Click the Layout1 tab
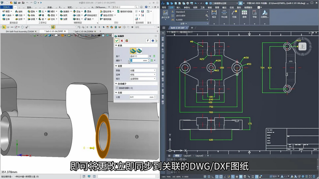The height and width of the screenshot is (179, 319). 187,156
